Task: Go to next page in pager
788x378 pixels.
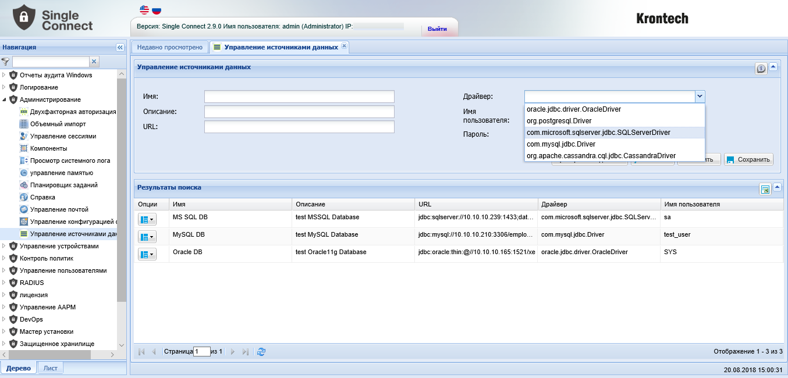Action: point(233,352)
